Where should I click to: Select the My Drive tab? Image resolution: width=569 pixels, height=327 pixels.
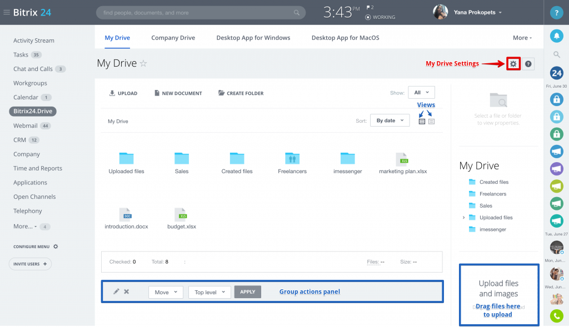click(117, 38)
